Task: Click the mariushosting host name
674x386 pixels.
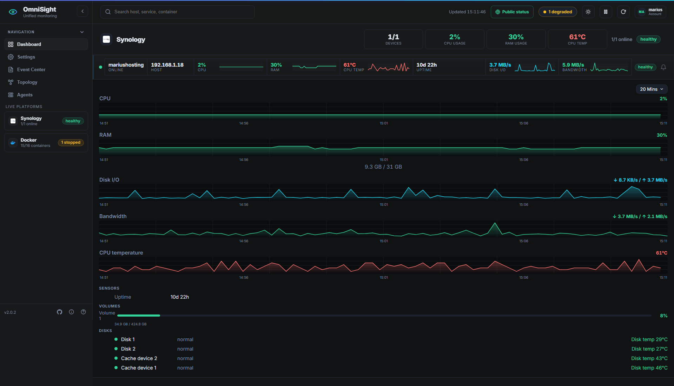Action: tap(126, 65)
